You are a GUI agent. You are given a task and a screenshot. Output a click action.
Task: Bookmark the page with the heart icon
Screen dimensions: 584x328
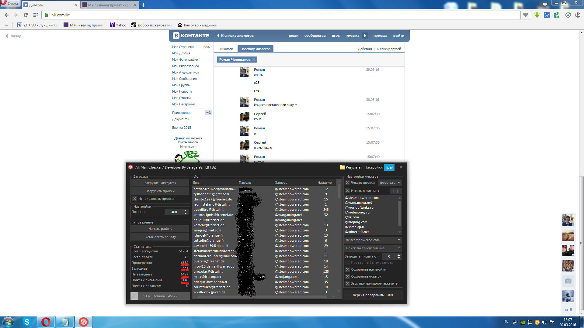526,15
